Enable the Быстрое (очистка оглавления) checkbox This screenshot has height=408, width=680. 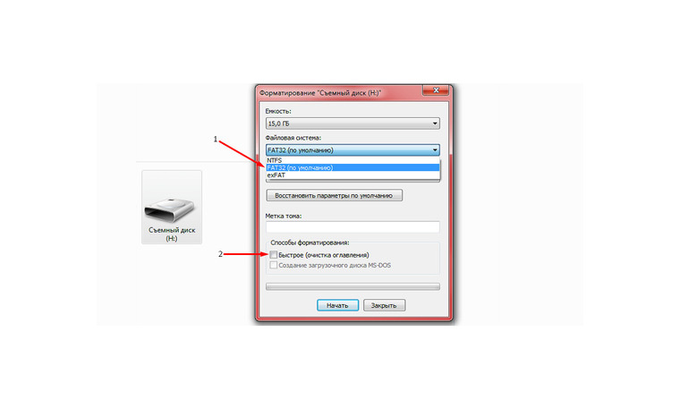pos(273,255)
